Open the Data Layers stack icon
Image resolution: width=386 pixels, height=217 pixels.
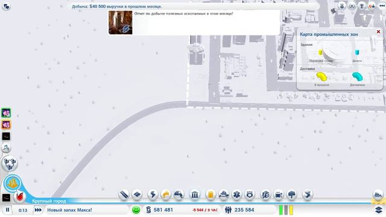pos(379,210)
